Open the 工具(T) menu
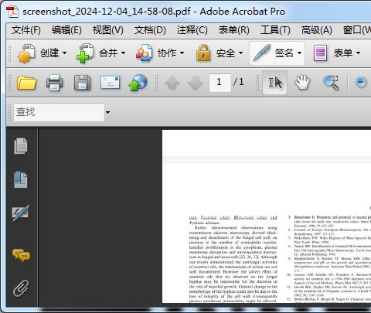Viewport: 371px width, 313px height. pyautogui.click(x=275, y=30)
